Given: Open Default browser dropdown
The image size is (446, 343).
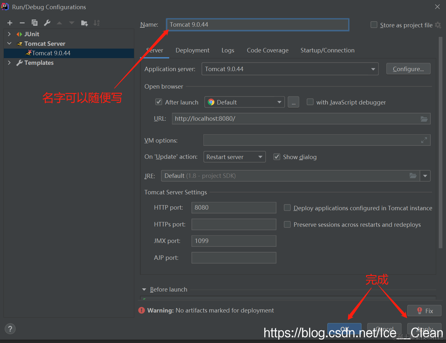Looking at the screenshot, I should click(x=244, y=102).
